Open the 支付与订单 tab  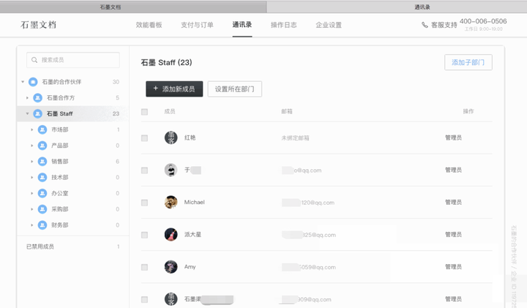click(197, 25)
